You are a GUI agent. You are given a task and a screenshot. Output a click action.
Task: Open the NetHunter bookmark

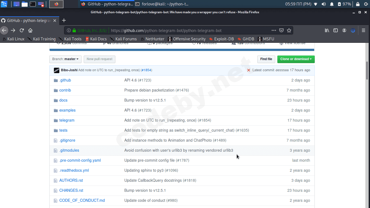[x=152, y=39]
